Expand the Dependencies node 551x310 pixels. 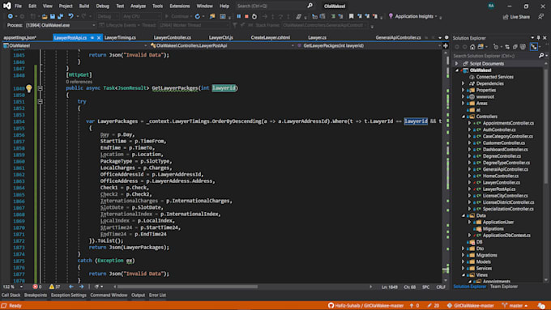(x=463, y=83)
